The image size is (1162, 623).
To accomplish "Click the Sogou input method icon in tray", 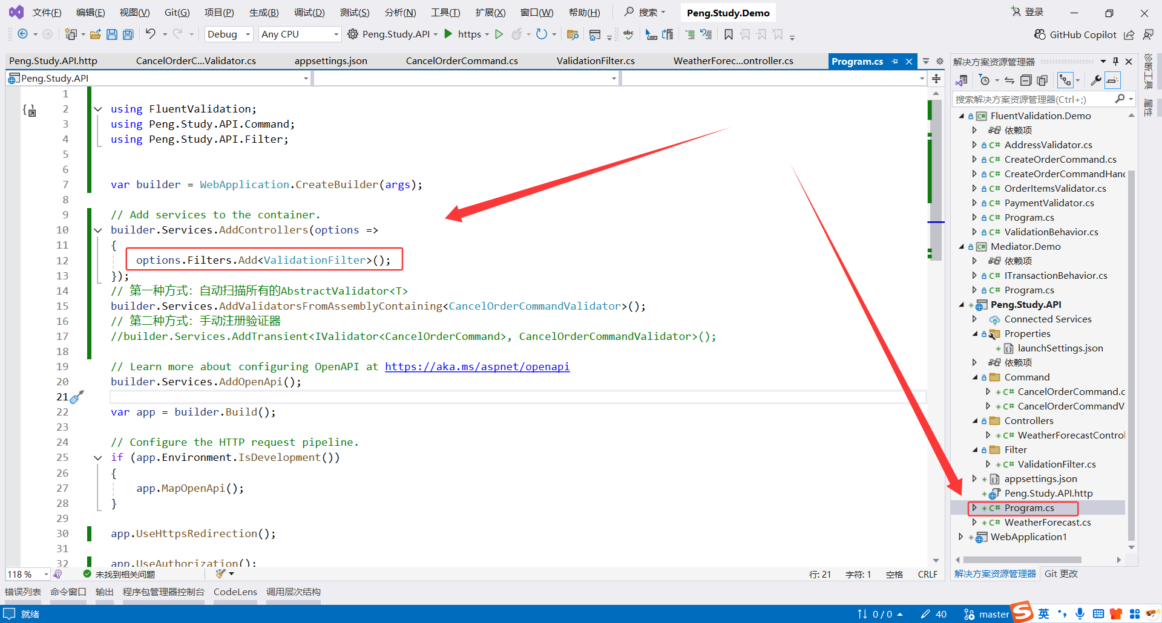I will (1022, 612).
